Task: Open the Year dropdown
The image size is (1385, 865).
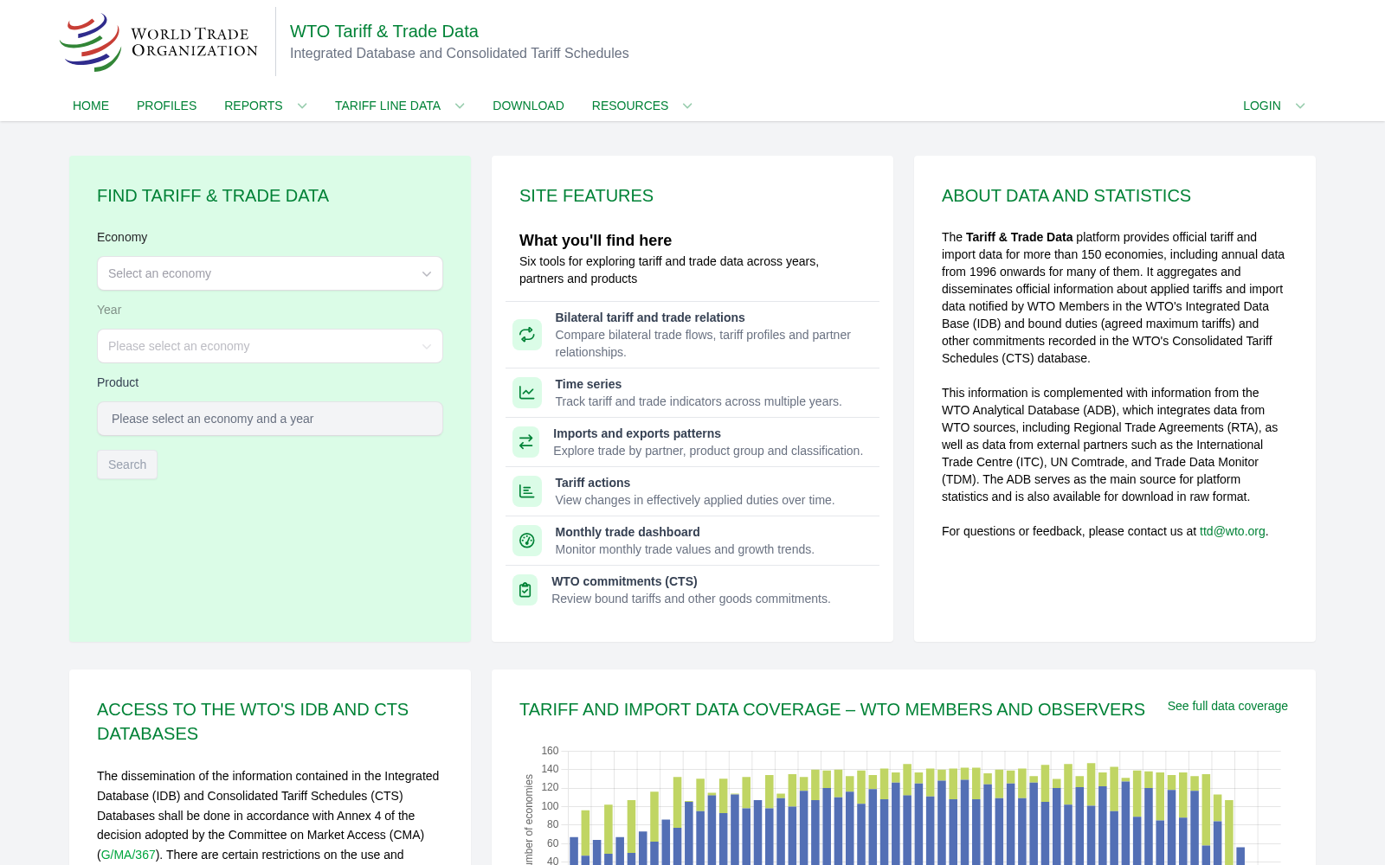Action: click(x=270, y=346)
